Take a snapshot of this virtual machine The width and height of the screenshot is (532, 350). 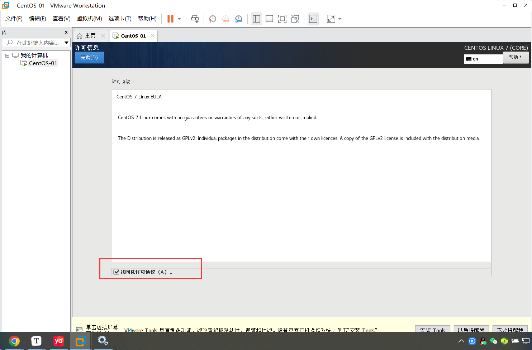click(213, 19)
